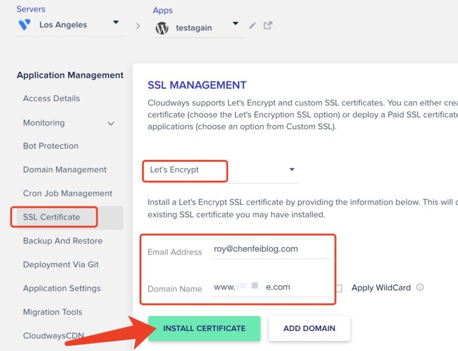Viewport: 458px width, 351px height.
Task: Expand the Monitoring submenu chevron
Action: (110, 123)
